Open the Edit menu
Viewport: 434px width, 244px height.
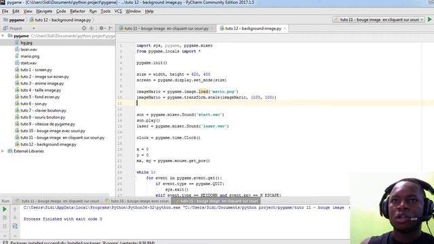tap(16, 12)
